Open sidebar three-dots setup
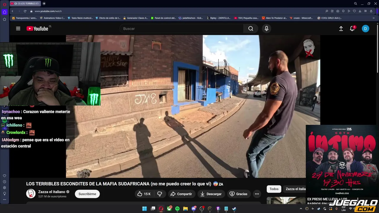The height and width of the screenshot is (213, 379). 4,199
